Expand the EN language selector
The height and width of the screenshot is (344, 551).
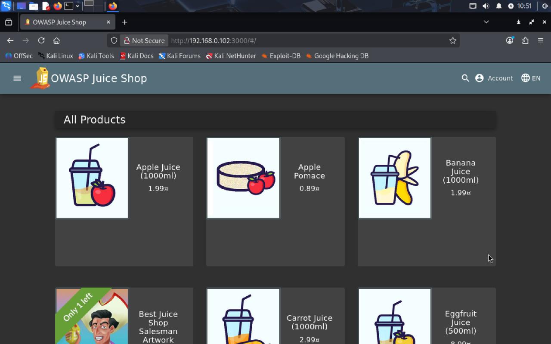[531, 78]
